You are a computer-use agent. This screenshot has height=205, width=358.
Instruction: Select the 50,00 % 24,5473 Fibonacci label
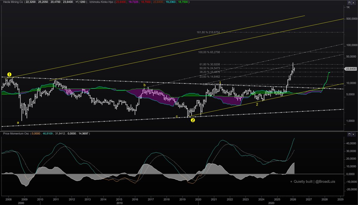pos(210,68)
